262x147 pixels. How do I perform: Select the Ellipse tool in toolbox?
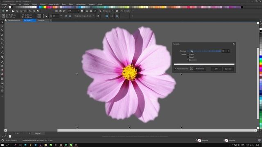(2, 43)
